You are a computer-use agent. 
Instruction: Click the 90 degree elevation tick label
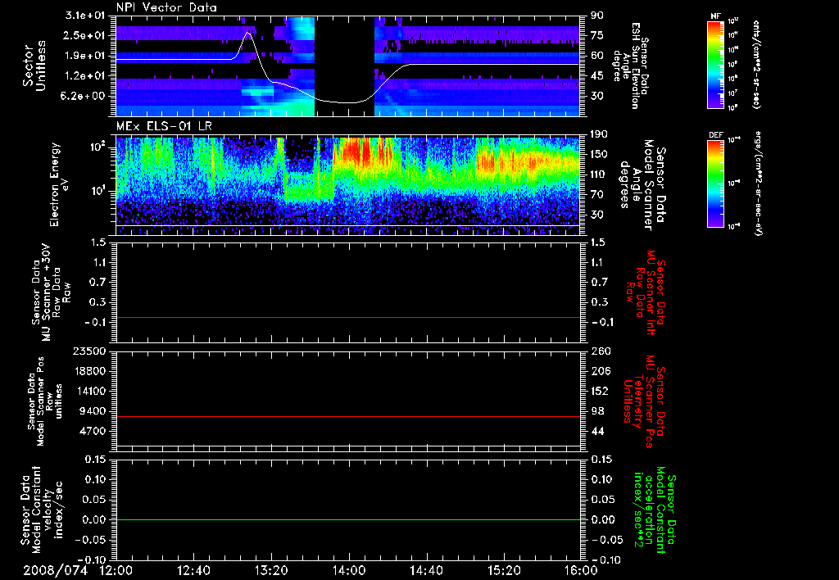pos(597,15)
